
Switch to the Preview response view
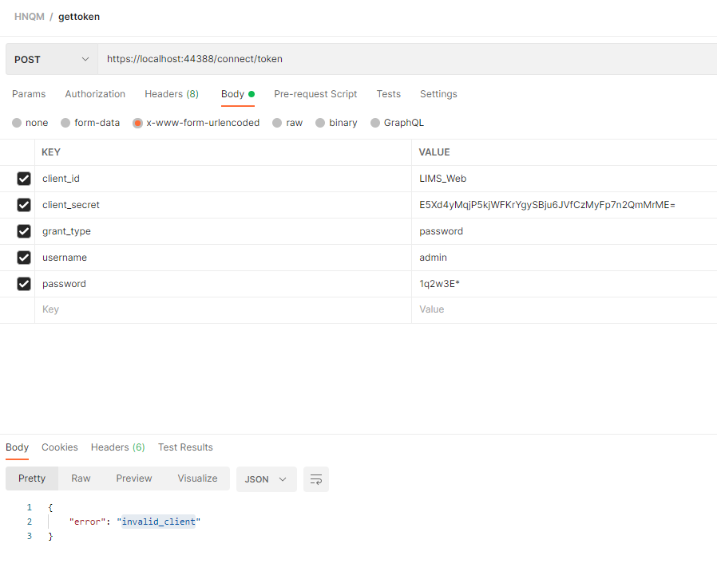[133, 478]
